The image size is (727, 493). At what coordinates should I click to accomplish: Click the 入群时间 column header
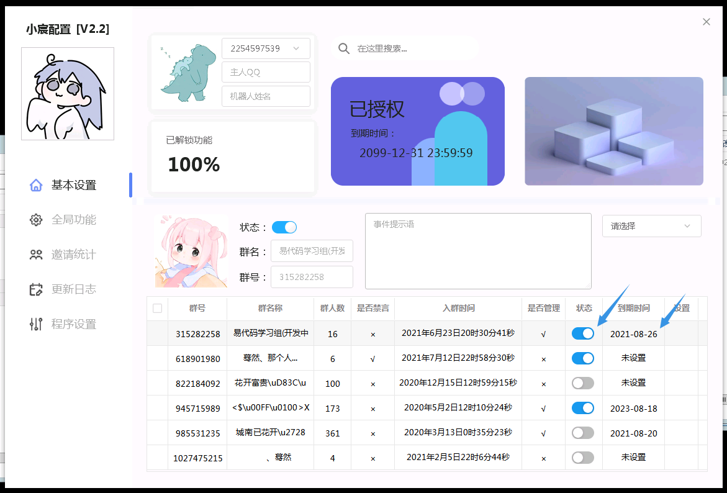[x=458, y=309]
